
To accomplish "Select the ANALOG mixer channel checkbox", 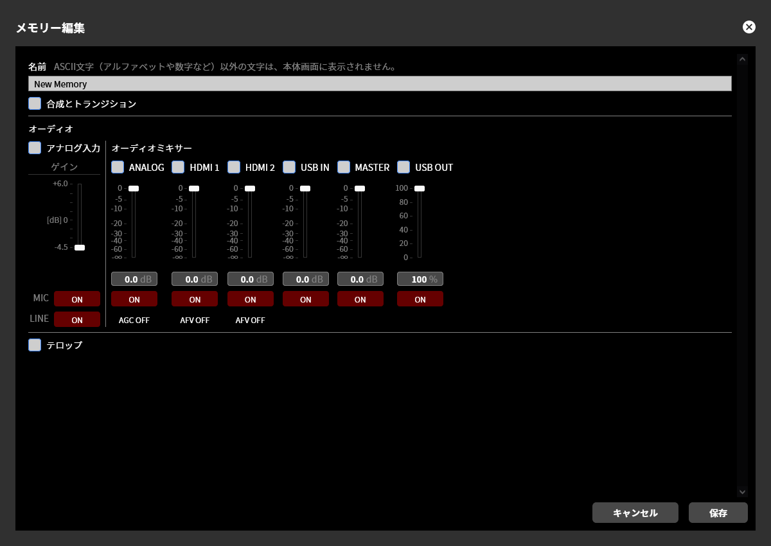I will [x=118, y=167].
